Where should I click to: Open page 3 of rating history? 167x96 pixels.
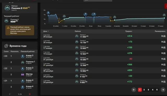point(148,90)
